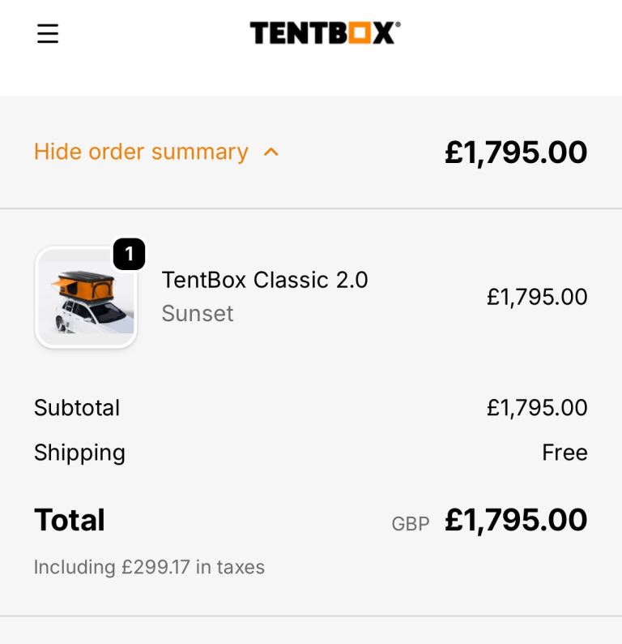
Task: Open the hamburger menu
Action: 48,33
